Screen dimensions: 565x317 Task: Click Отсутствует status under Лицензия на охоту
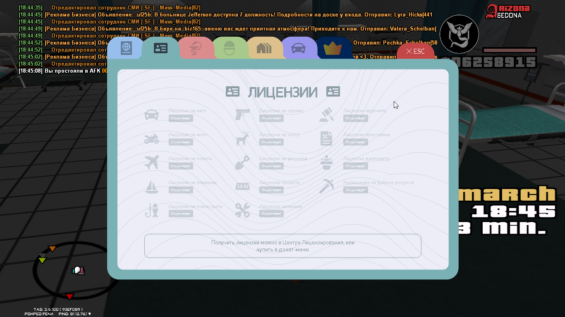click(x=271, y=142)
